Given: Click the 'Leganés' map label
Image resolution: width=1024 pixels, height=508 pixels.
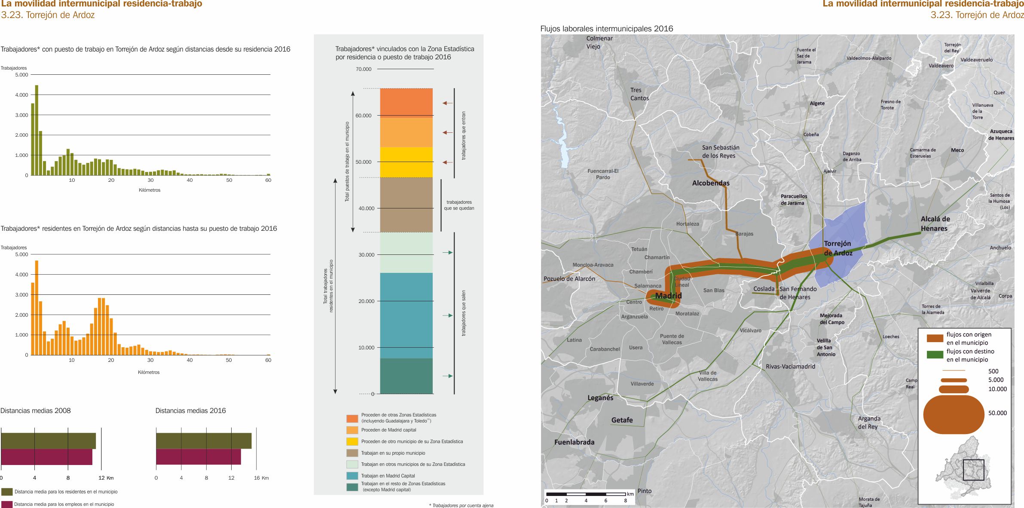Looking at the screenshot, I should (x=600, y=398).
